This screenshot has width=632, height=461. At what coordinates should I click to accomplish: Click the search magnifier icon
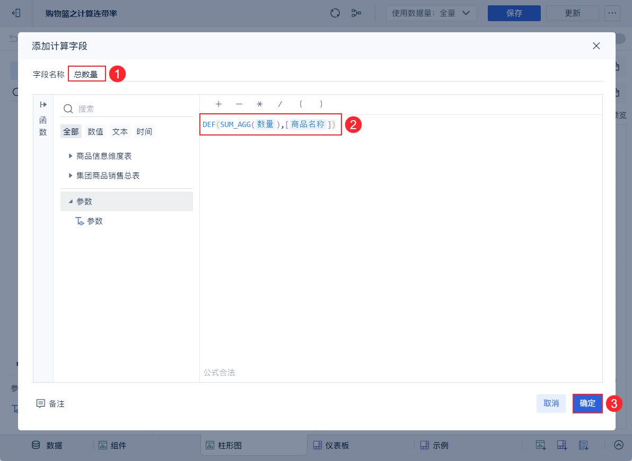(68, 109)
